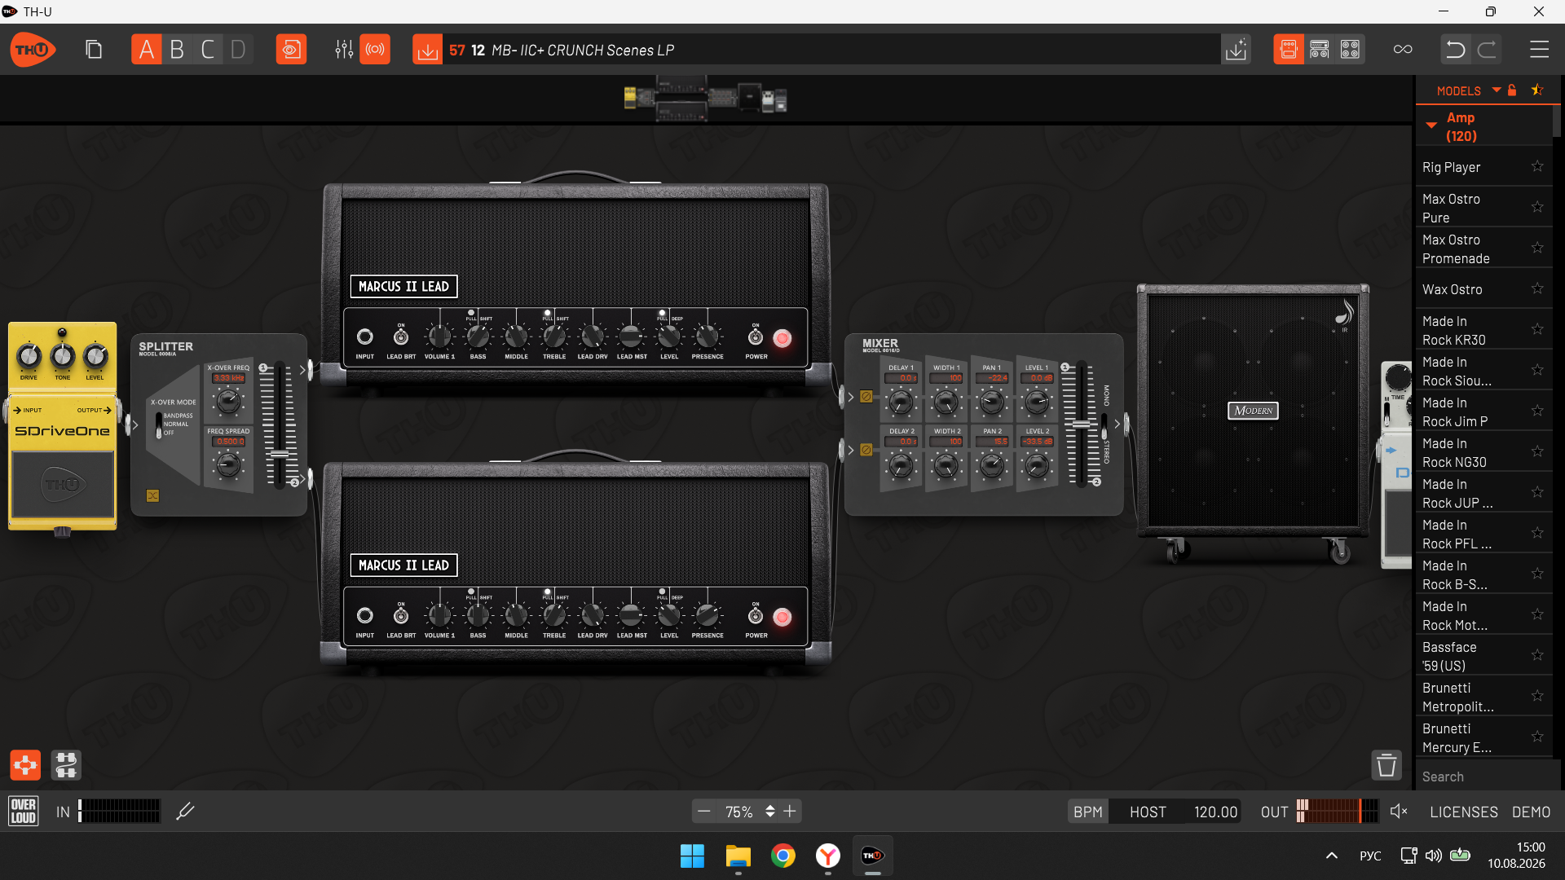
Task: Open Yandex Browser from the taskbar
Action: click(x=828, y=856)
